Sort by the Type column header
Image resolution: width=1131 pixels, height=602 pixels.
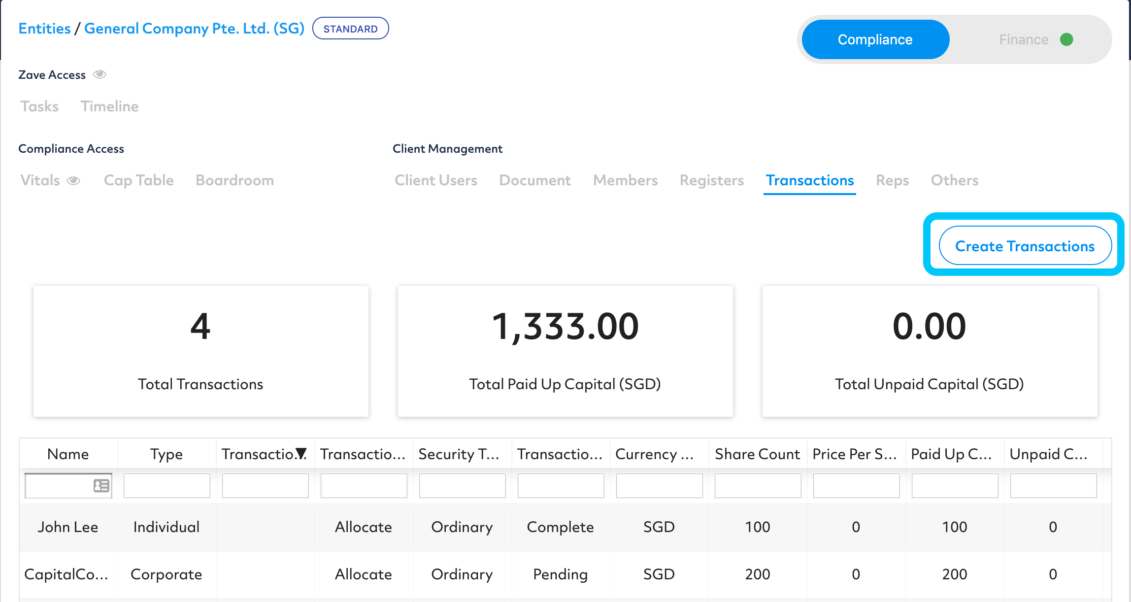click(166, 454)
